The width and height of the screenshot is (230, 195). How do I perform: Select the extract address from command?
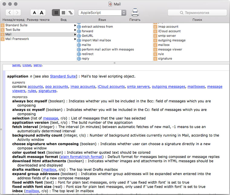click(x=97, y=27)
